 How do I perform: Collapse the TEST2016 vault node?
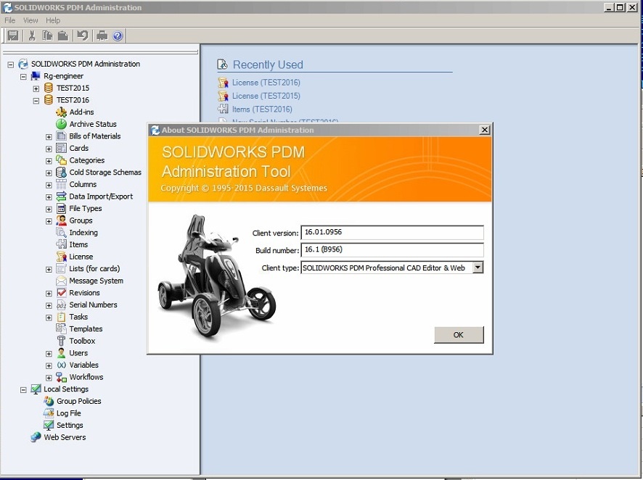pos(36,100)
